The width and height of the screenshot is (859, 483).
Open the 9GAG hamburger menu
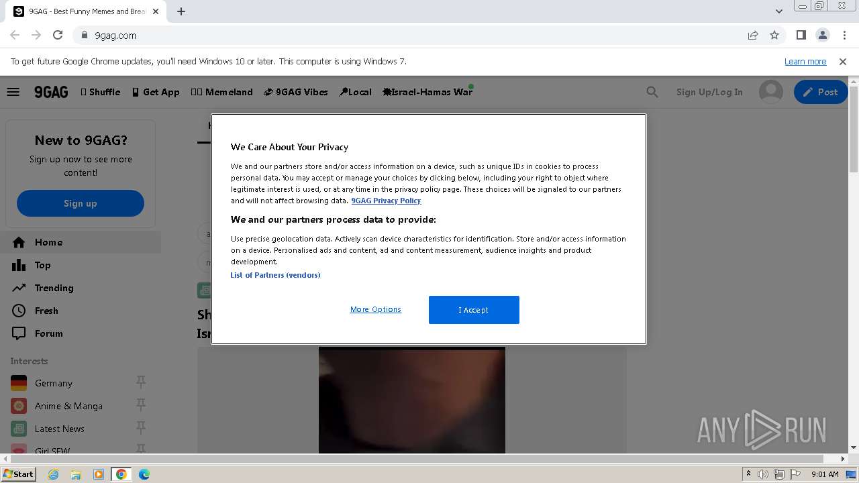point(13,92)
